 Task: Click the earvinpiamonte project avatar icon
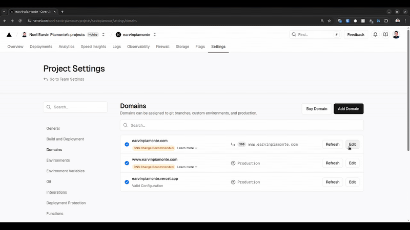[x=118, y=35]
